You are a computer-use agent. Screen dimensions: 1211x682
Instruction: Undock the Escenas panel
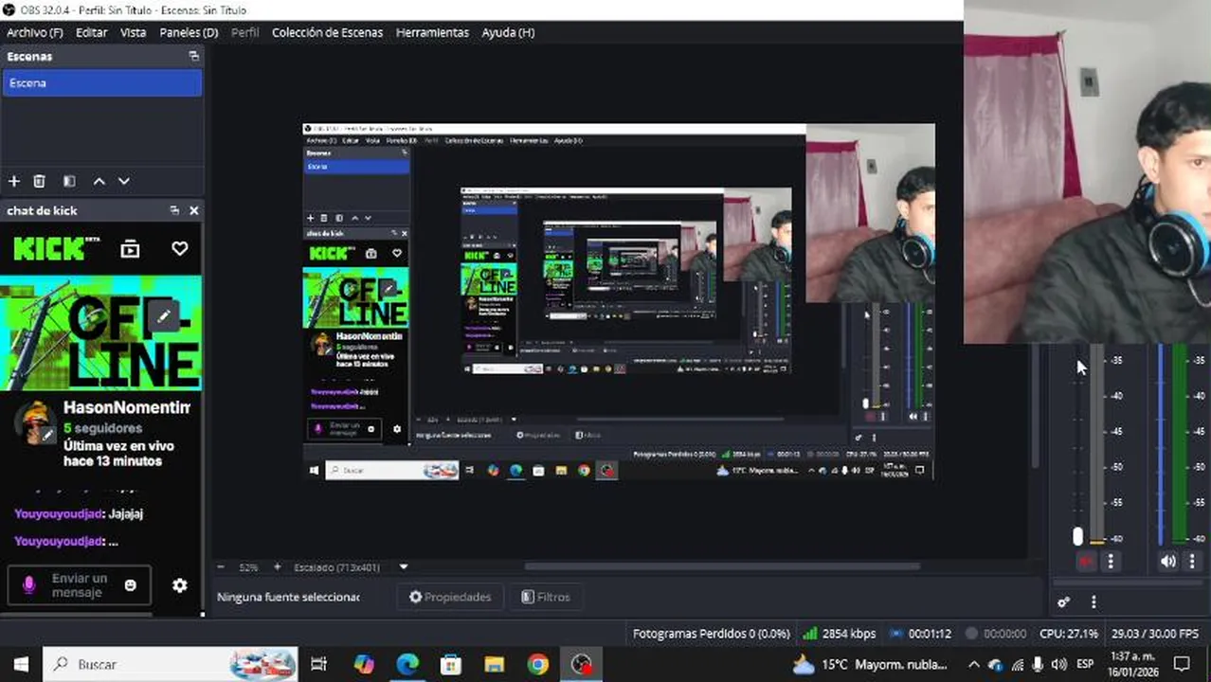[193, 57]
